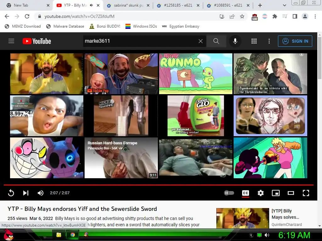Open Little Runmo suggested video
Viewport: 322px width, 241px height.
pyautogui.click(x=196, y=74)
